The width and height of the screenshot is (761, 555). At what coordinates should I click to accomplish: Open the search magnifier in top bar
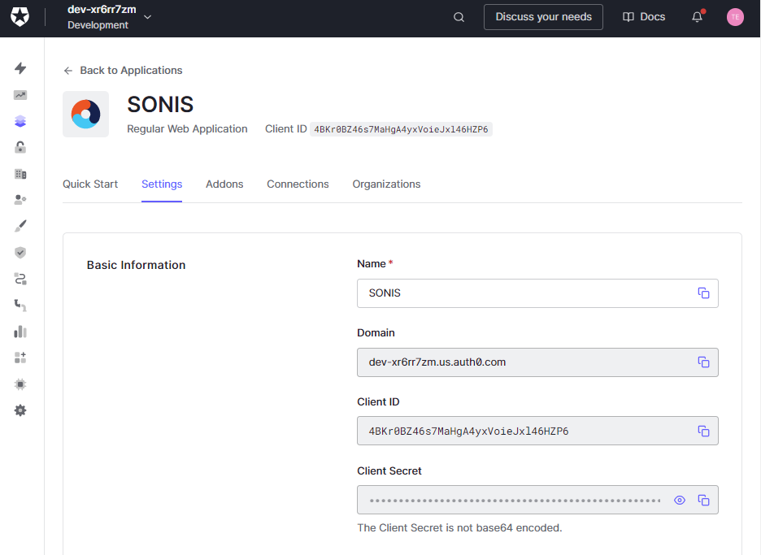(x=458, y=16)
